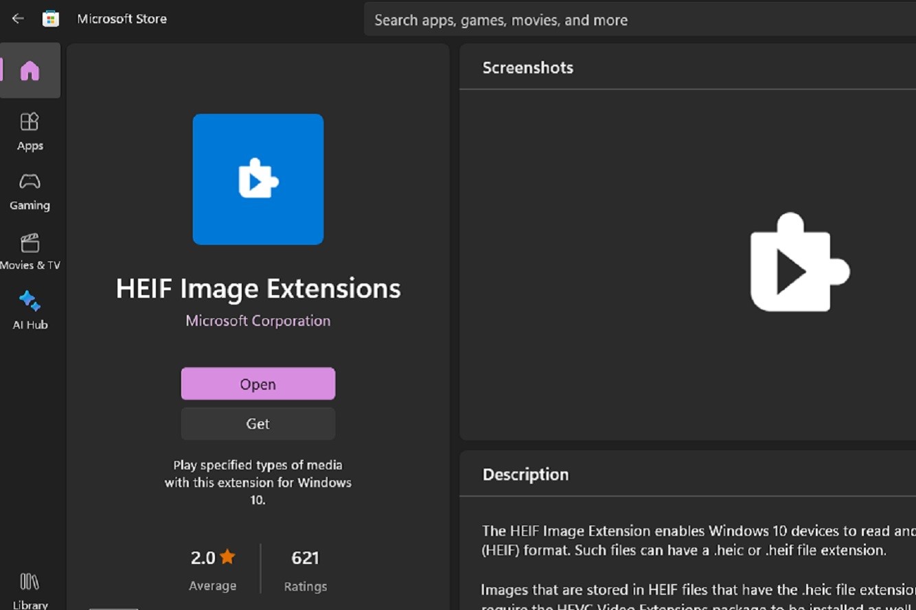The image size is (916, 610).
Task: Go back using the arrow icon
Action: (16, 19)
